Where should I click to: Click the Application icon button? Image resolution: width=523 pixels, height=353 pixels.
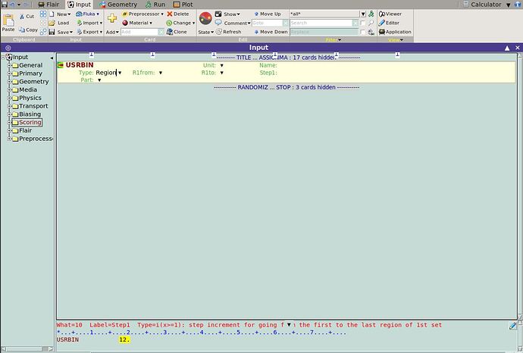395,32
